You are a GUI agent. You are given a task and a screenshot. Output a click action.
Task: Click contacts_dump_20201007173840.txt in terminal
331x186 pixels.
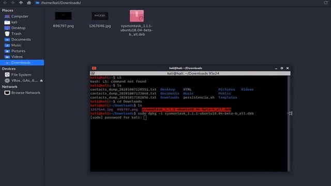pos(123,94)
